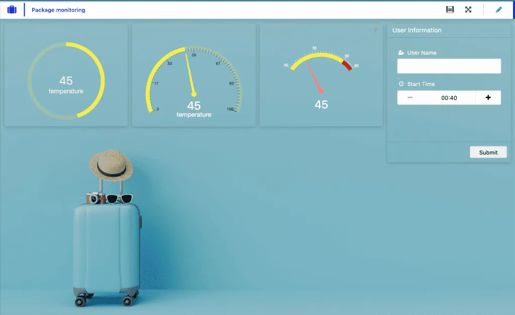Click the briefcase logo icon top-left
515x315 pixels.
(x=11, y=9)
